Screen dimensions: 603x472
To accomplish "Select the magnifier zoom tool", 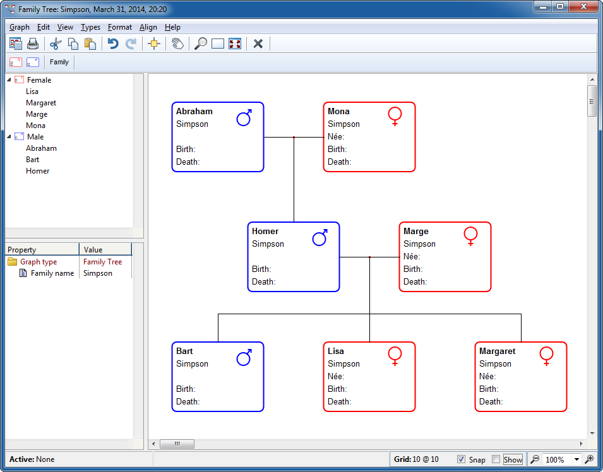I will pos(200,44).
